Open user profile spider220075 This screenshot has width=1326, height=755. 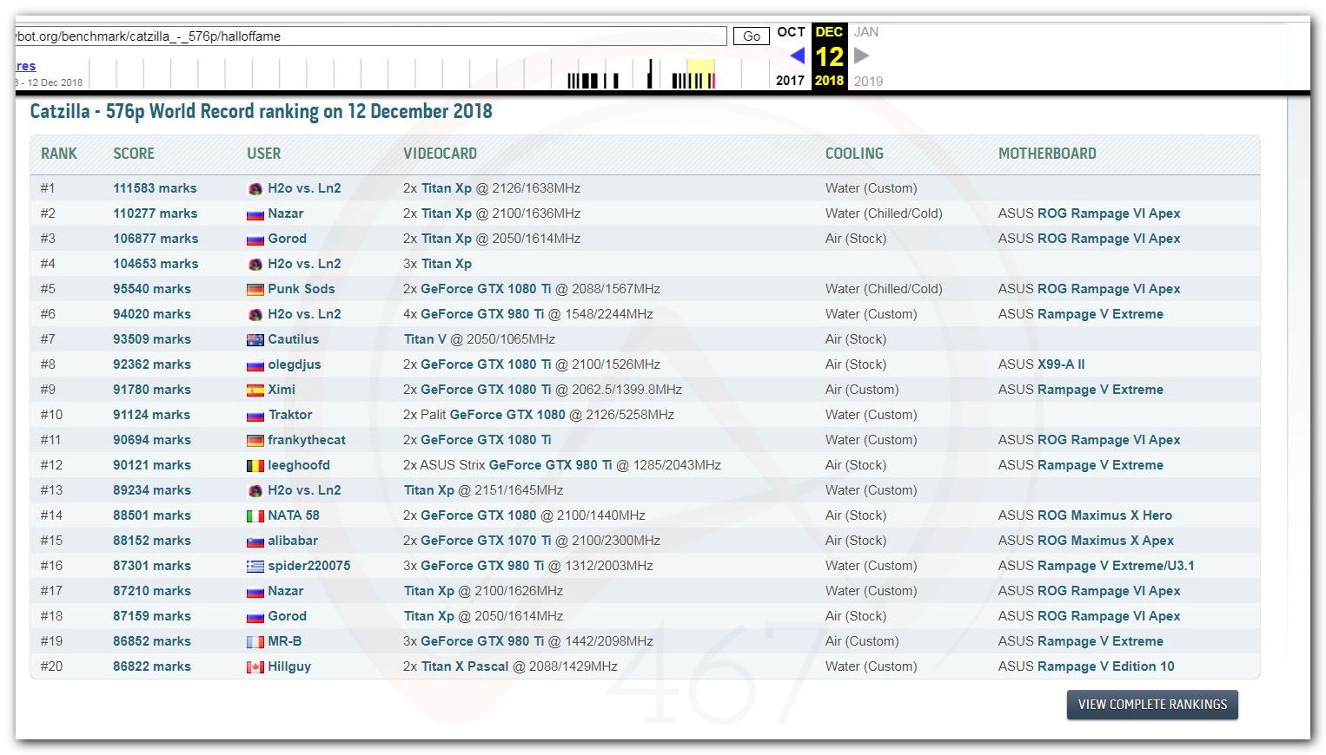pyautogui.click(x=309, y=566)
